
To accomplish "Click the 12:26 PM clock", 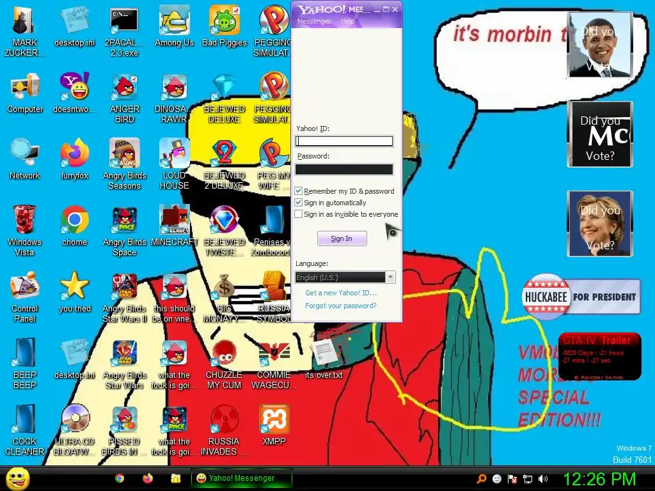I will (599, 479).
